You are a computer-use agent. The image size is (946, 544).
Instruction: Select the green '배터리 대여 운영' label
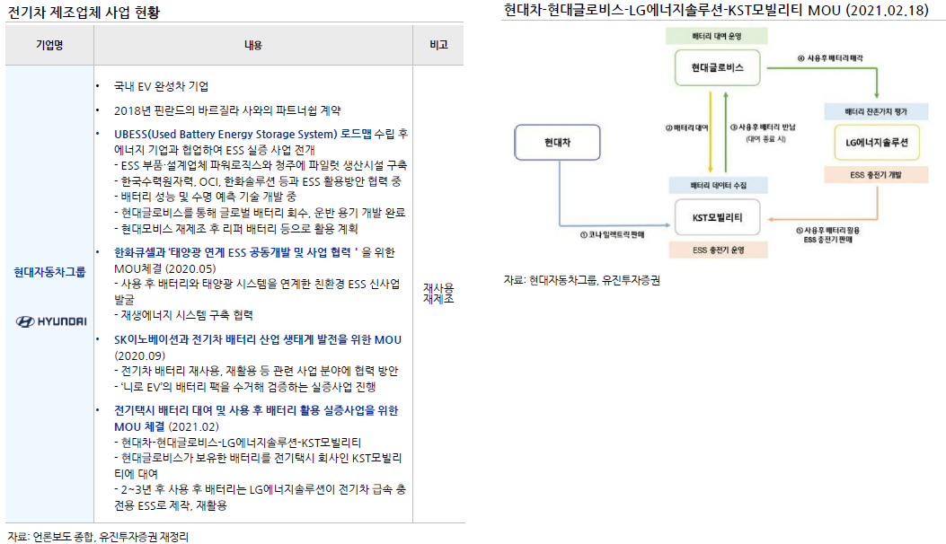click(x=717, y=36)
